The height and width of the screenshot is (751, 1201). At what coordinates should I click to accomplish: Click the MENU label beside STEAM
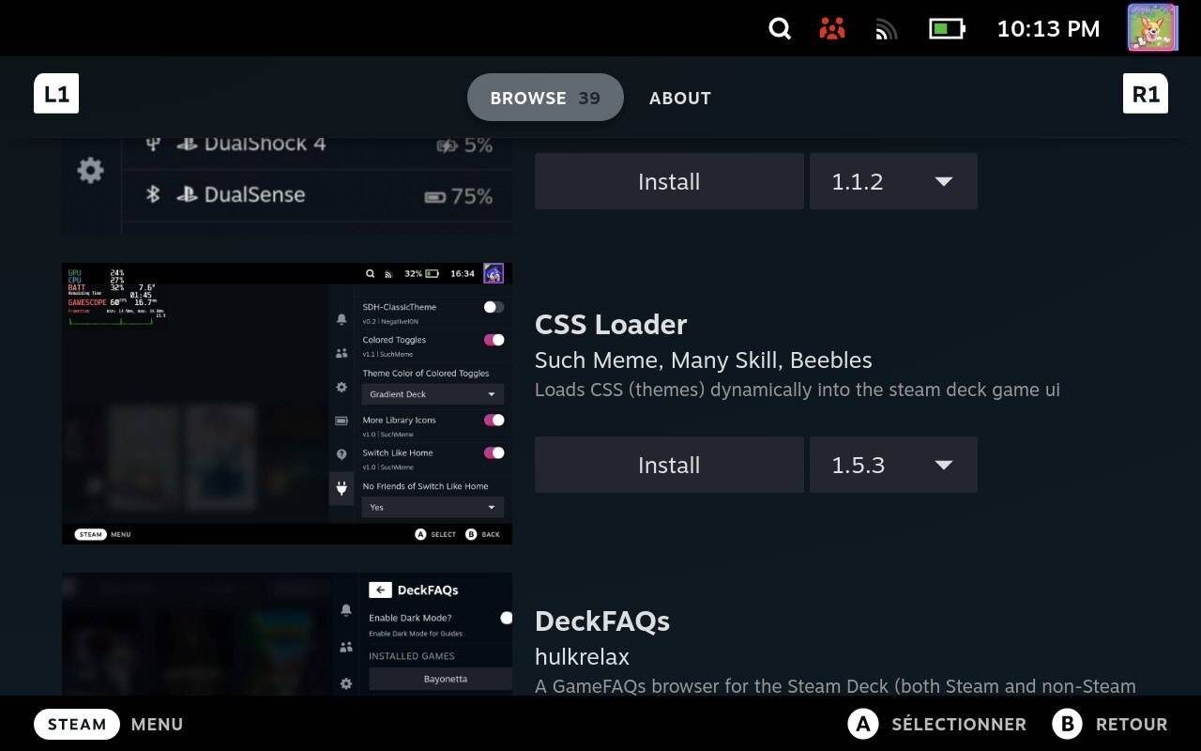(157, 724)
